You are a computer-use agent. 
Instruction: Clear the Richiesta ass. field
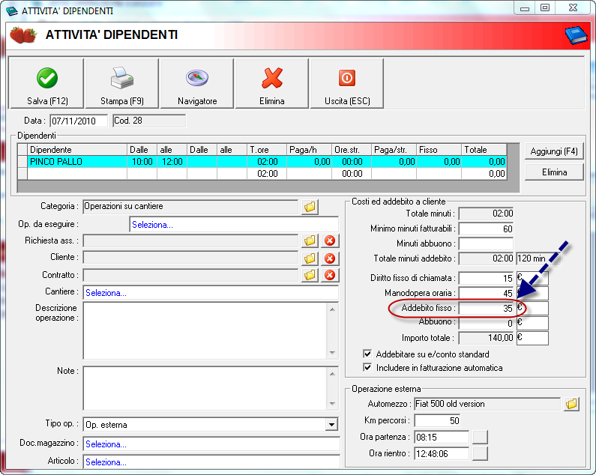tap(330, 240)
